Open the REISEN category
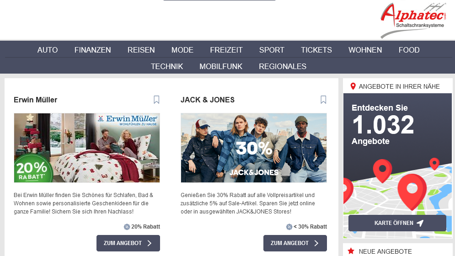 pyautogui.click(x=141, y=50)
